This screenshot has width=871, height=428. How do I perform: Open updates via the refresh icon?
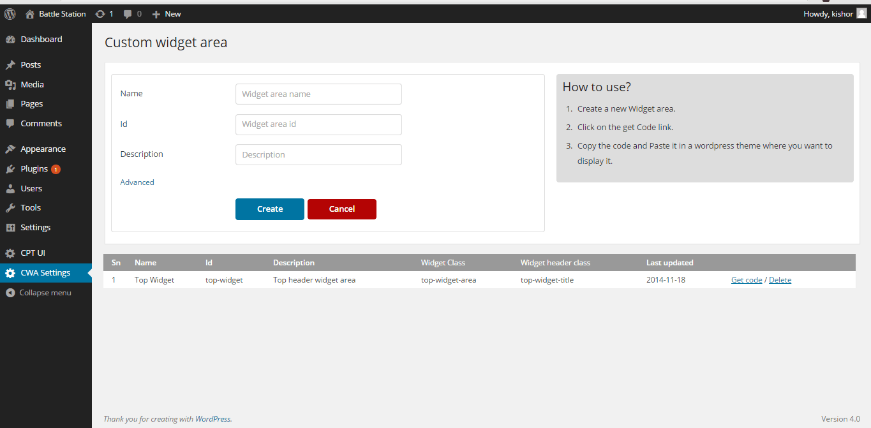tap(100, 13)
